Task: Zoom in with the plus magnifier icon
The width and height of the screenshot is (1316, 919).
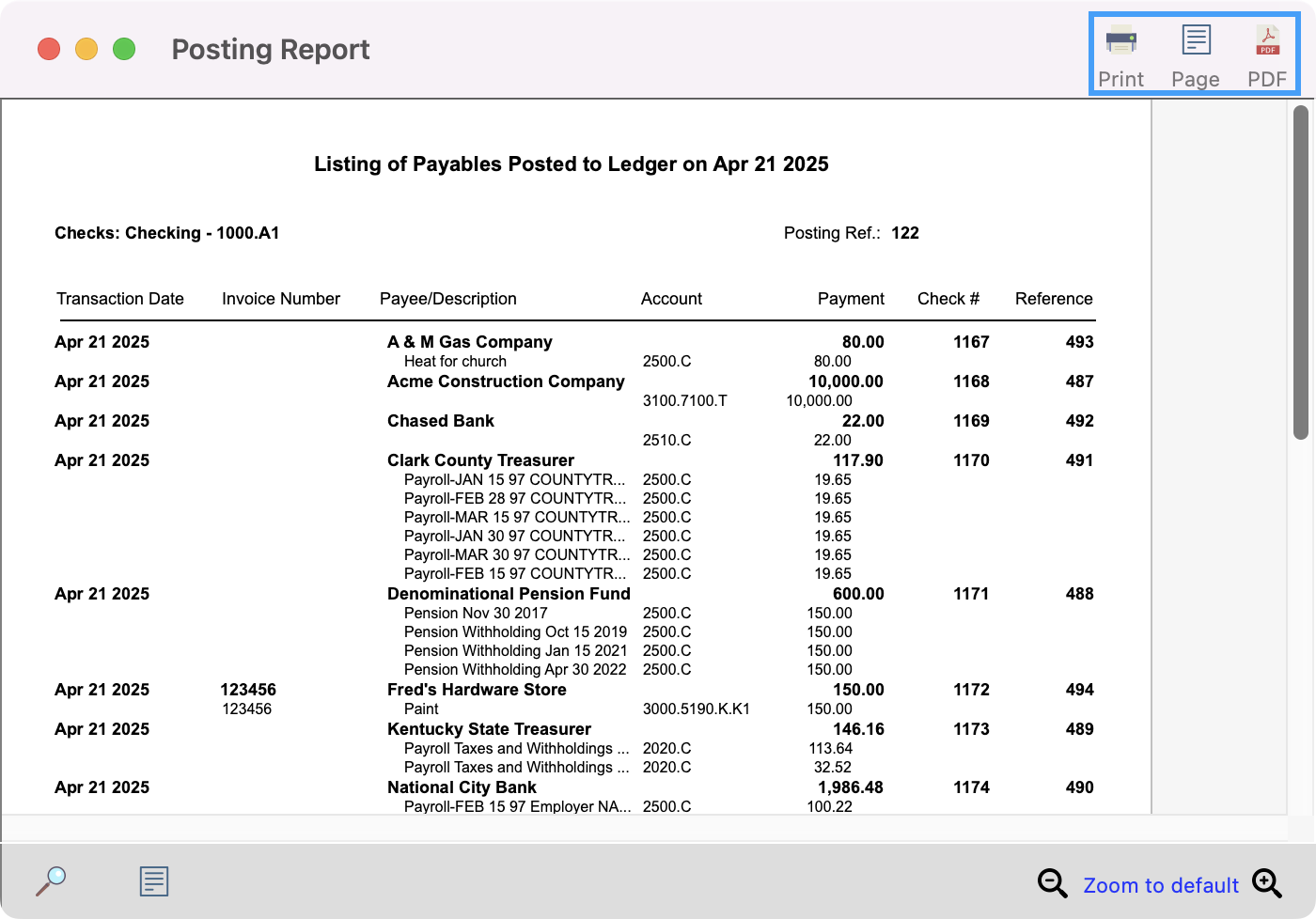Action: point(1267,883)
